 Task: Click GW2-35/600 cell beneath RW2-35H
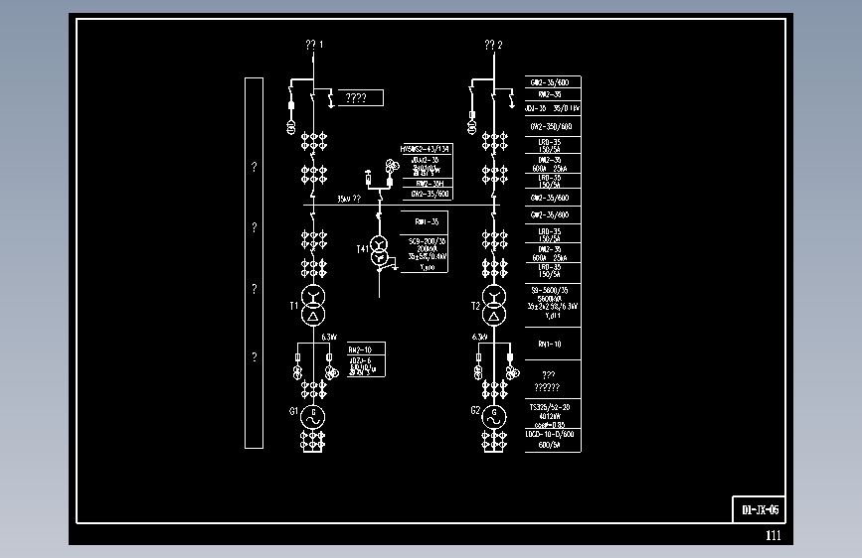point(430,194)
